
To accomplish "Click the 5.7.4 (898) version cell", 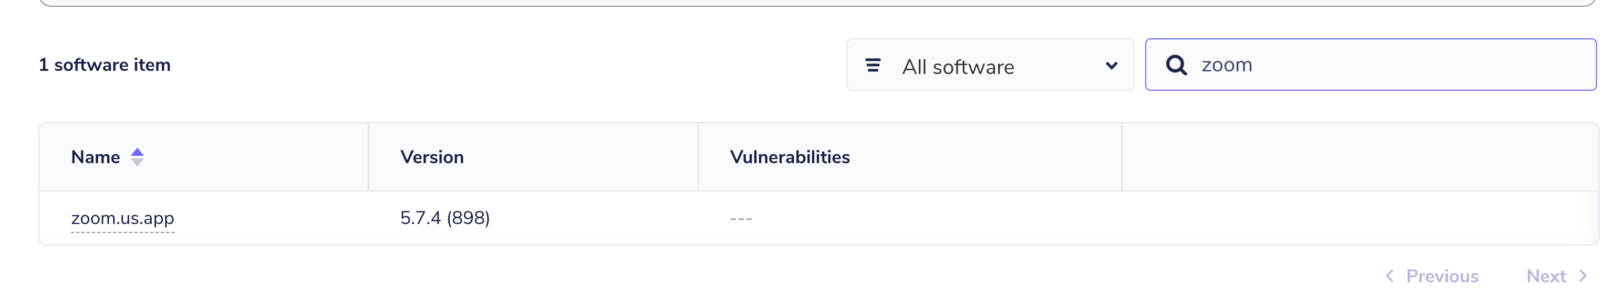I will tap(445, 218).
